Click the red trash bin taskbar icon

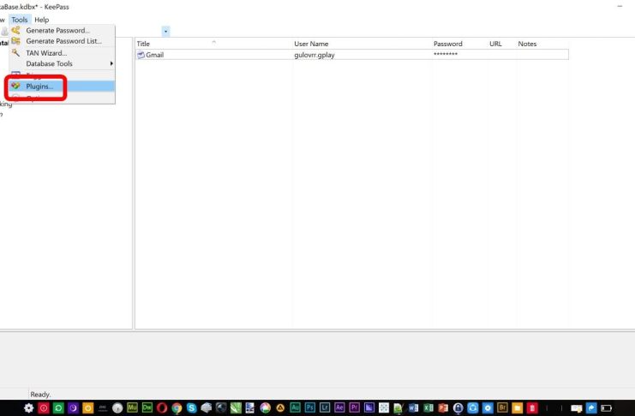coord(532,408)
